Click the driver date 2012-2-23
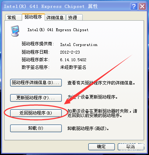The width and height of the screenshot is (149, 155). coord(70,52)
